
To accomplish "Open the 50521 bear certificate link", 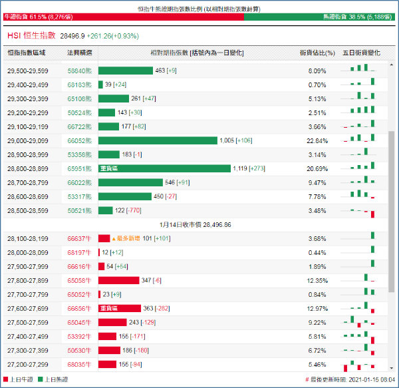I will [x=79, y=211].
